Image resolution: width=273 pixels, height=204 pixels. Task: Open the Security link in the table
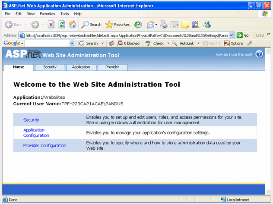point(31,120)
